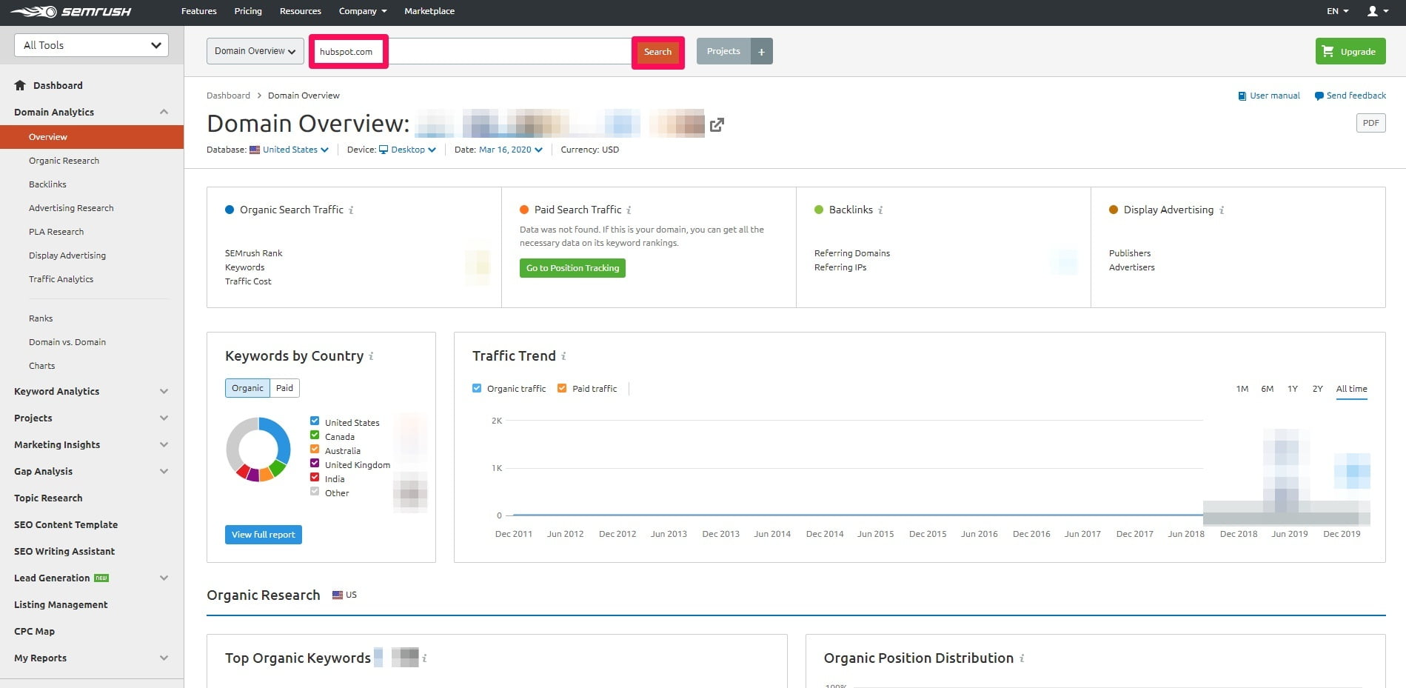This screenshot has height=688, width=1406.
Task: Click the Projects button
Action: tap(723, 51)
